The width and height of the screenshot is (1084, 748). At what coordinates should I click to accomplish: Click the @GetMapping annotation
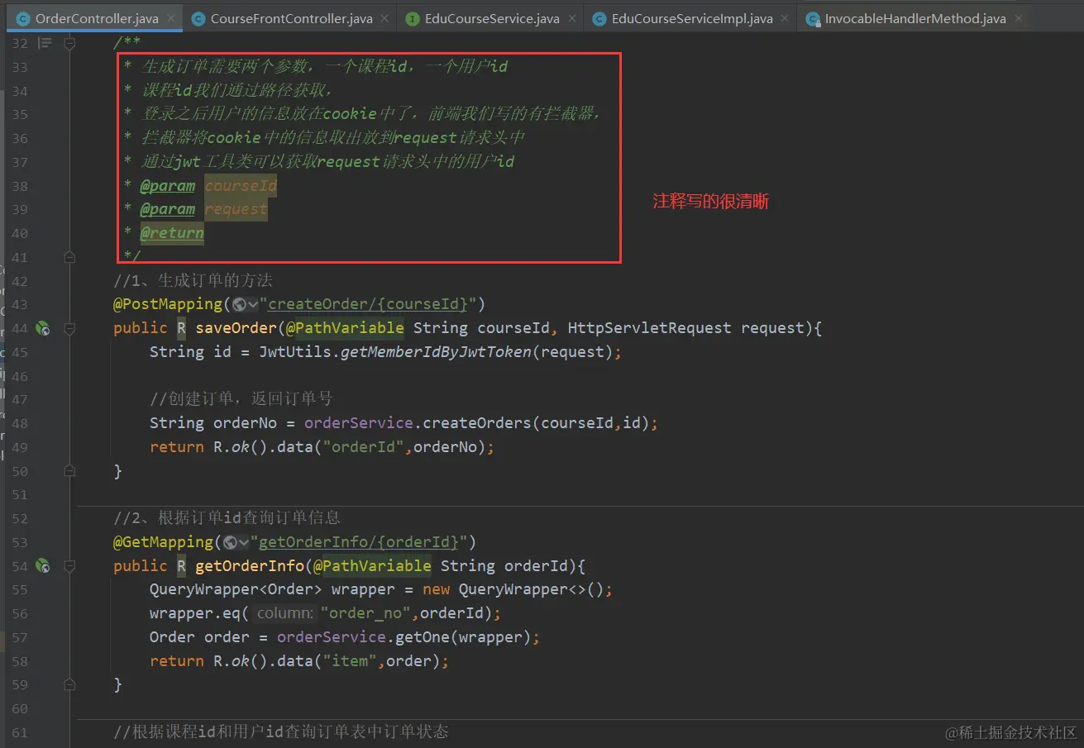point(164,542)
